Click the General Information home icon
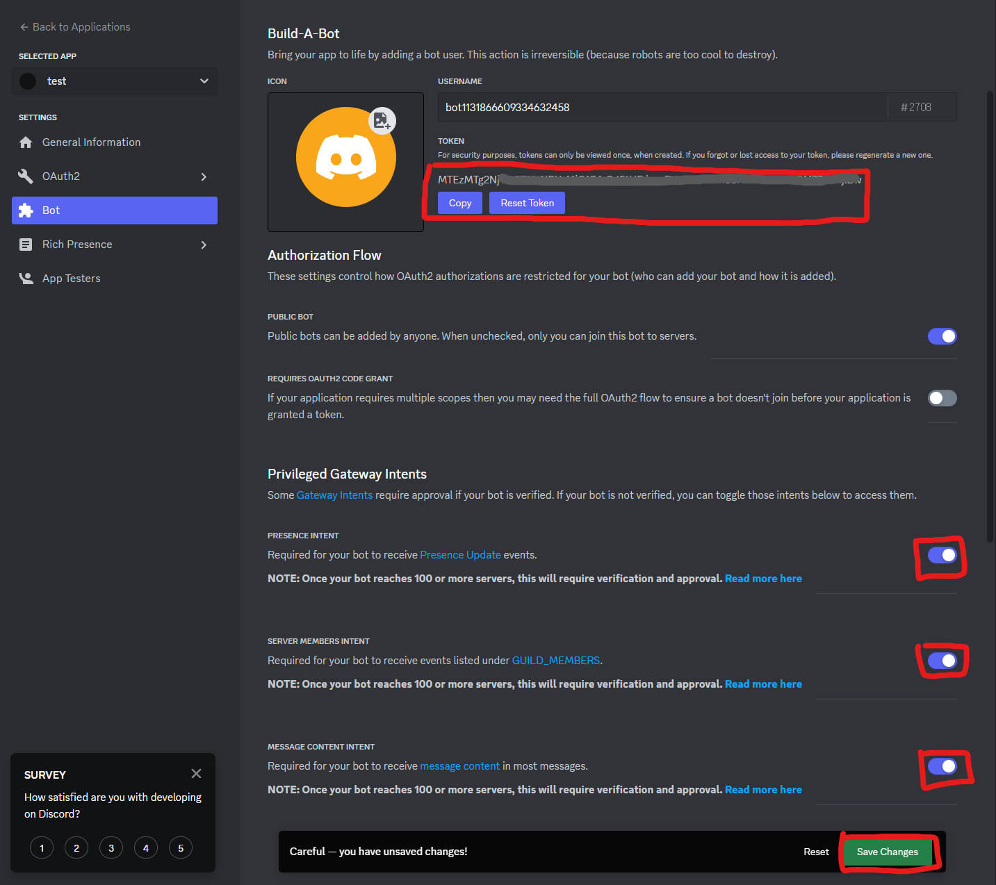Screen dimensions: 996x885 point(26,142)
